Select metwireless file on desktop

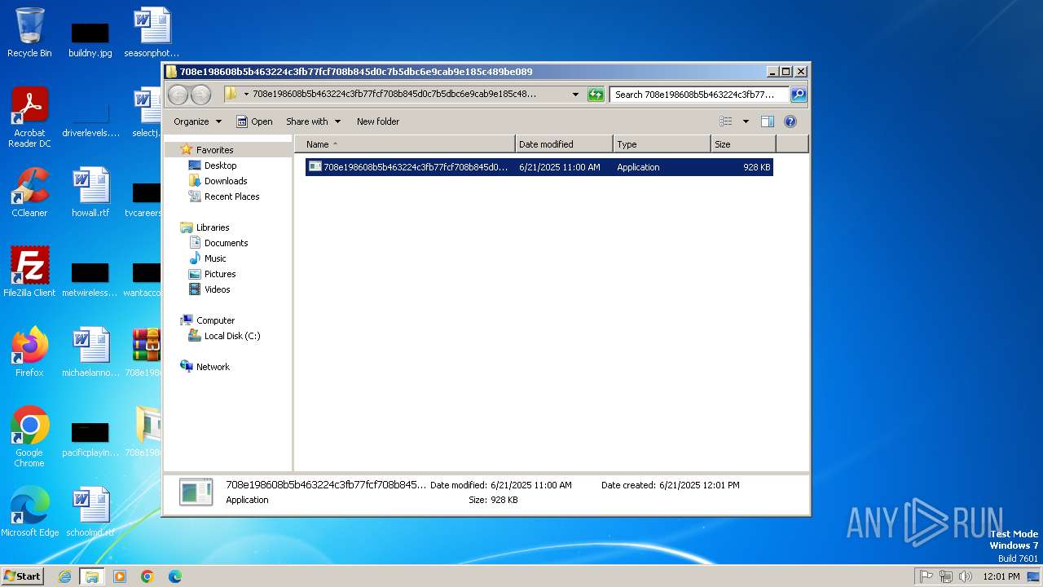[90, 278]
